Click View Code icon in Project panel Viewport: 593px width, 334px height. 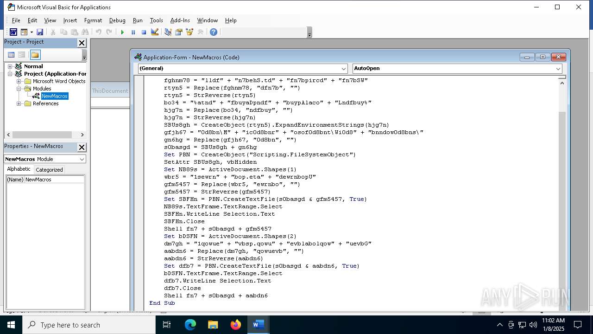tap(11, 55)
